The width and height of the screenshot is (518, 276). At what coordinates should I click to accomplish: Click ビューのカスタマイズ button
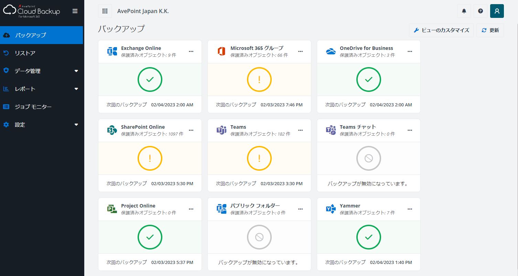[441, 30]
